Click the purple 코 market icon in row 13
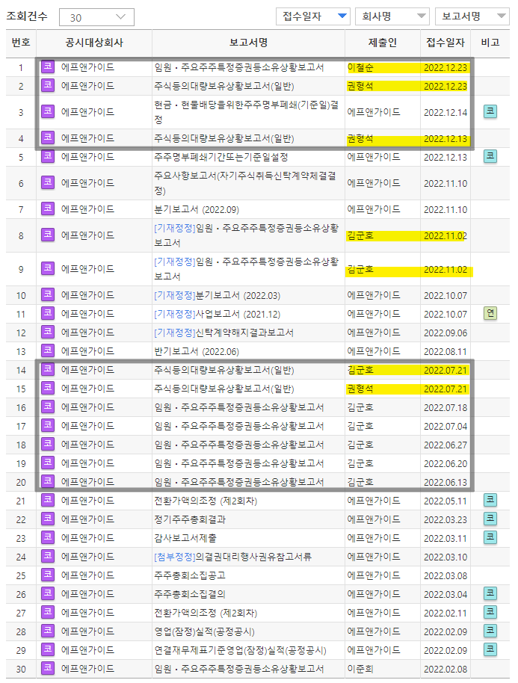518x683 pixels. click(x=48, y=350)
